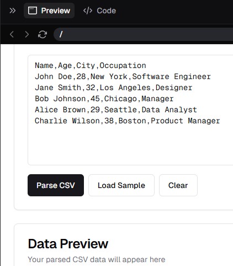The width and height of the screenshot is (233, 266).
Task: Click the browser window icon beside Preview
Action: (x=33, y=11)
